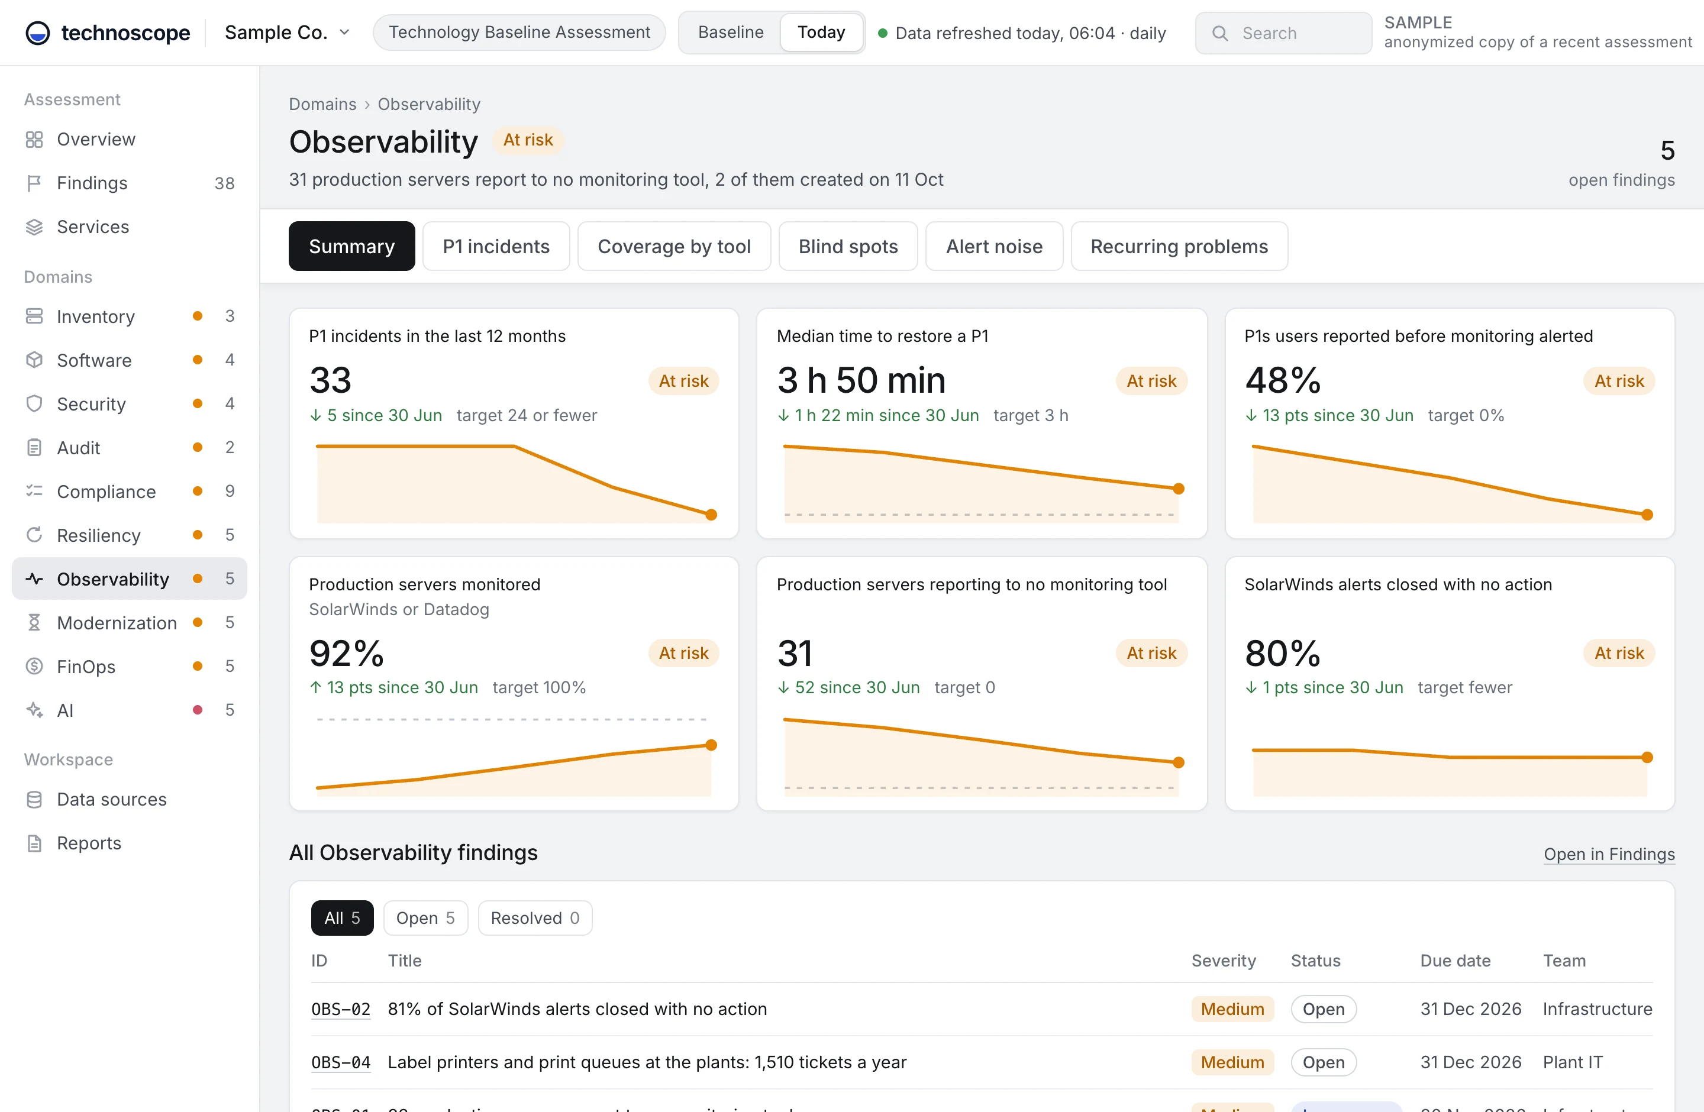Click the Observability pulse icon
The image size is (1704, 1112).
point(34,579)
